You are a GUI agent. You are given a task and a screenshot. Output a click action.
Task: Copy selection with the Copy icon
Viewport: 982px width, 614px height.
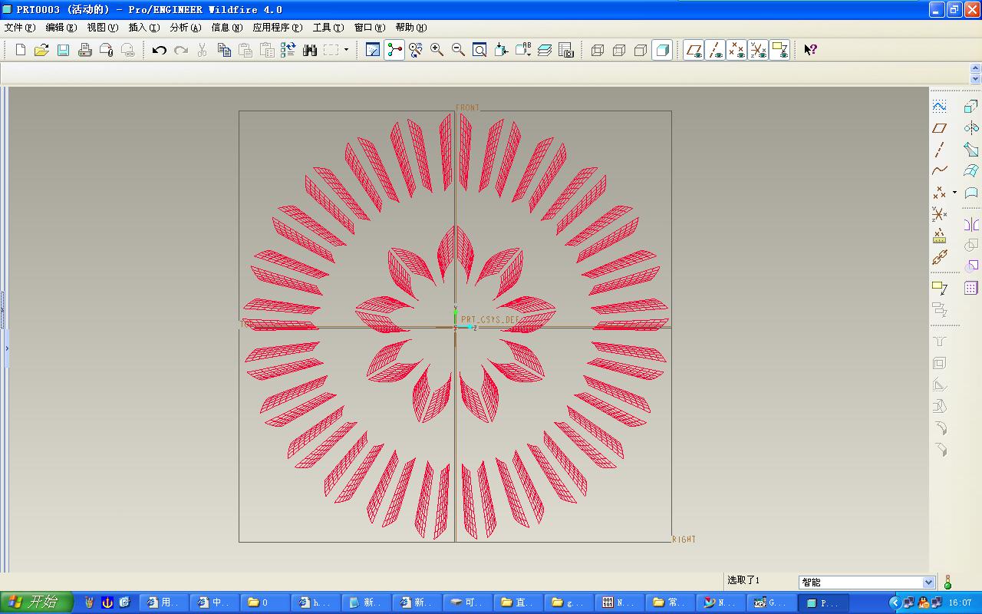click(224, 50)
